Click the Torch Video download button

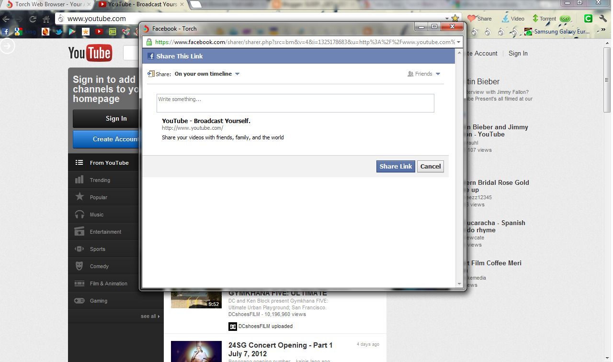[x=513, y=19]
